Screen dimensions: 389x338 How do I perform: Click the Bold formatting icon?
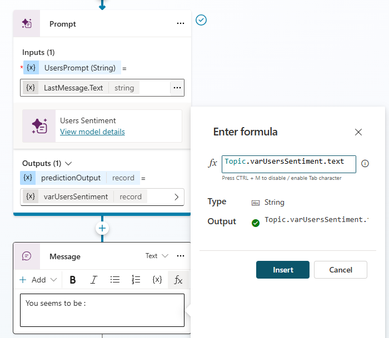pos(73,280)
